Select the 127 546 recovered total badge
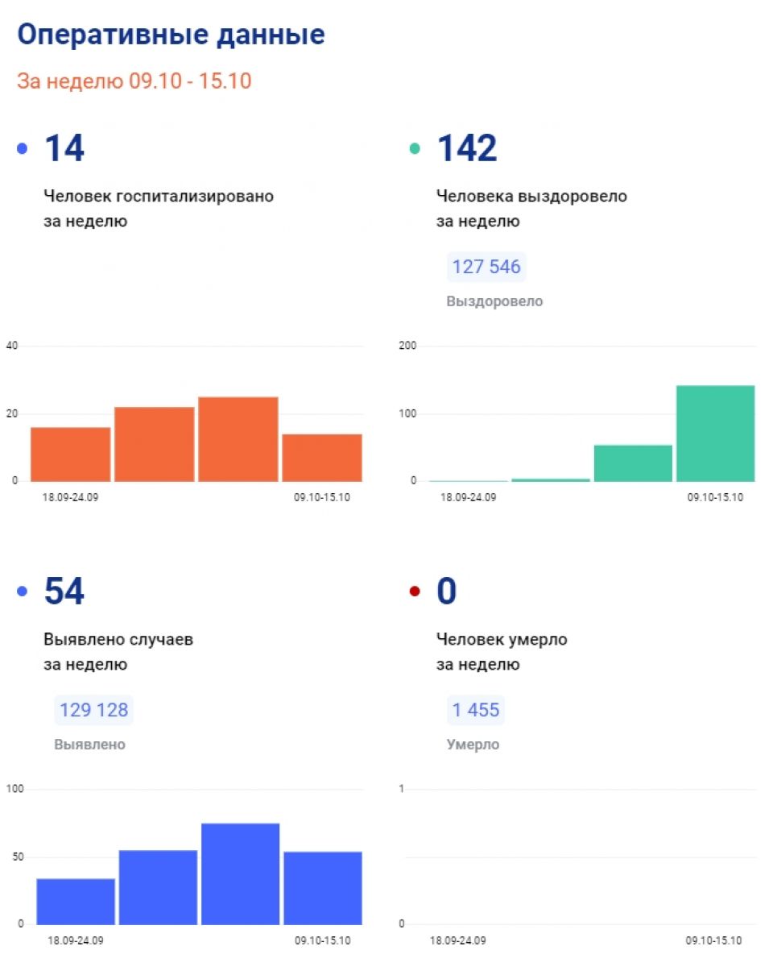This screenshot has width=773, height=967. (486, 267)
